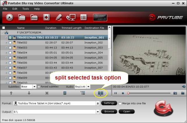Screen dimensions: 187x123
Task: Open the Subtitles dropdown
Action: pyautogui.click(x=34, y=87)
